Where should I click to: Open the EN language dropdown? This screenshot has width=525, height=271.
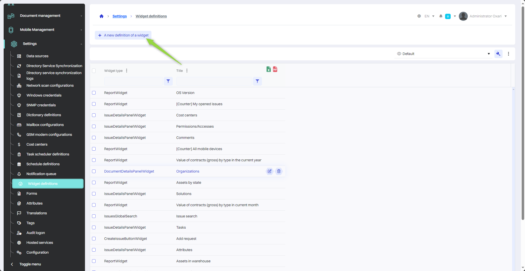click(429, 16)
